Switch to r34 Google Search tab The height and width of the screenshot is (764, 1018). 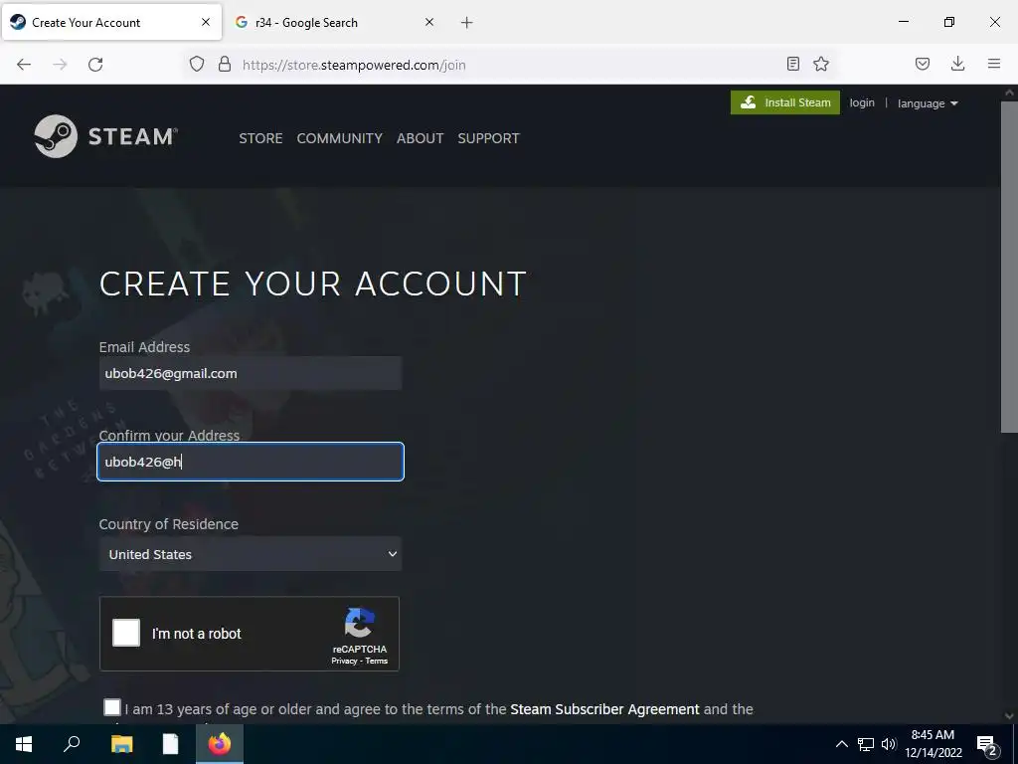(335, 23)
